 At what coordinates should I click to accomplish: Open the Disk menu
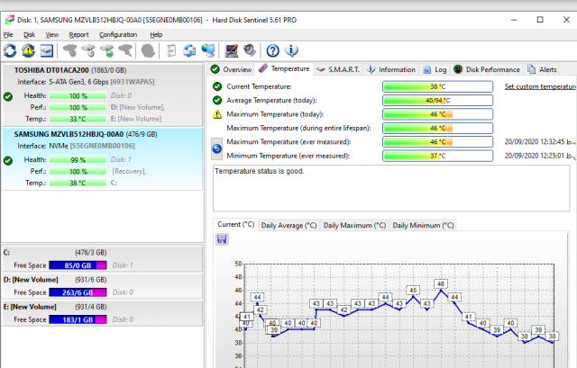click(30, 34)
